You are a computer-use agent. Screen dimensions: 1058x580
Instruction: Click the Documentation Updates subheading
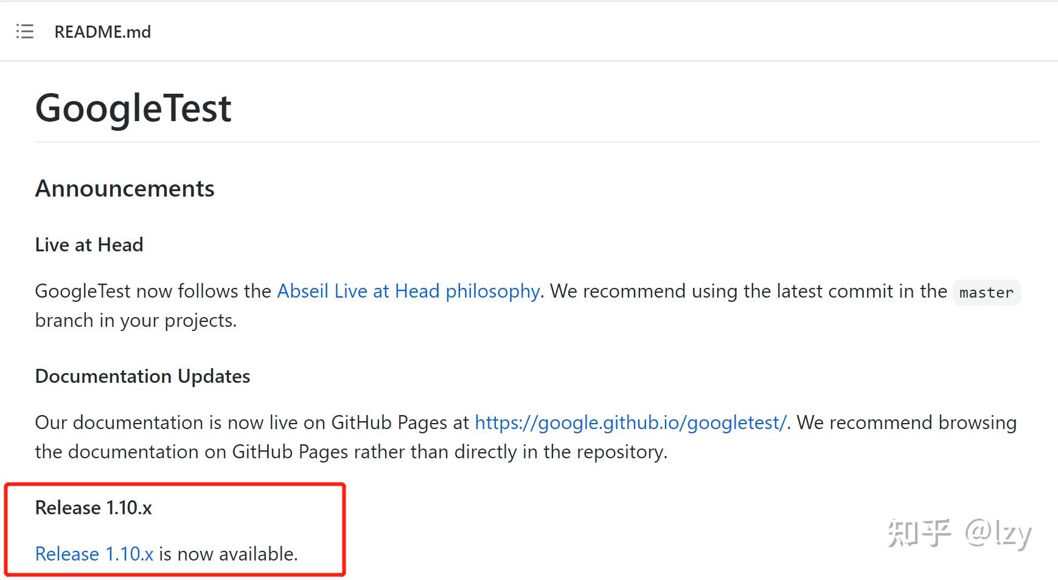142,376
